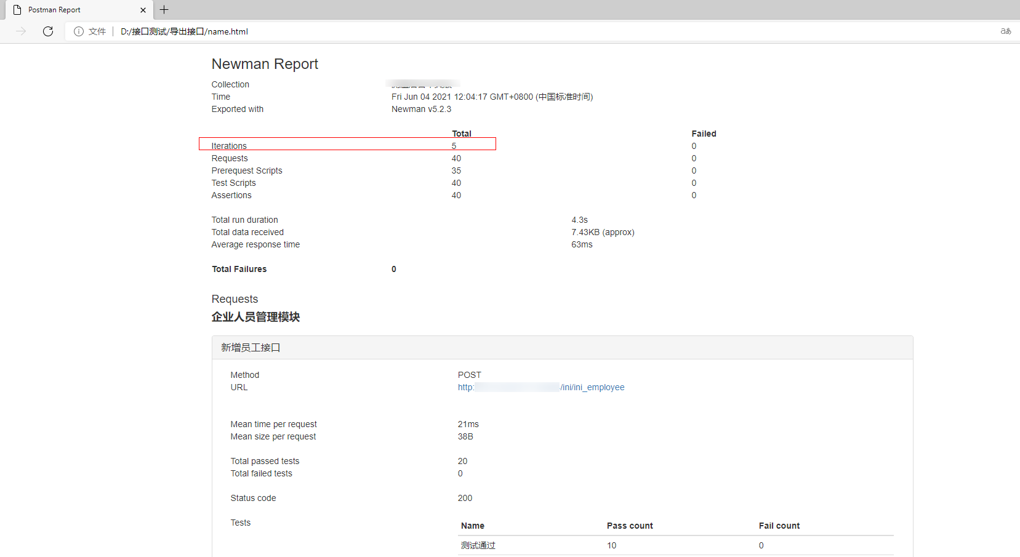Click the Pass count column header
The image size is (1020, 557).
tap(630, 526)
